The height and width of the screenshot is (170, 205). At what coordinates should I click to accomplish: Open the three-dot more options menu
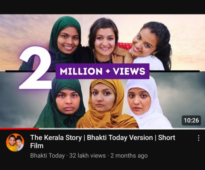pos(199,138)
